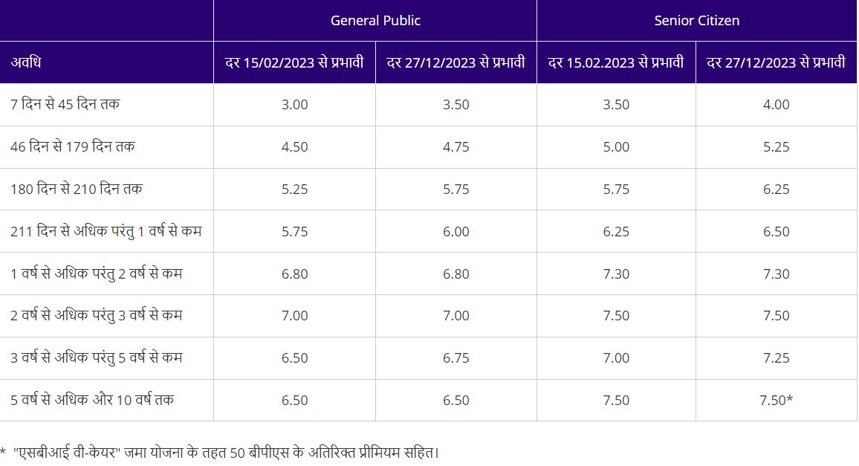Select the अवधि header cell
This screenshot has width=859, height=466.
pyautogui.click(x=26, y=62)
